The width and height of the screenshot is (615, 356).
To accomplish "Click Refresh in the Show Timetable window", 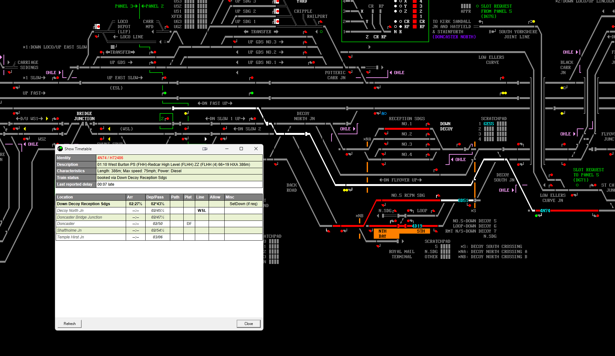I will 69,324.
